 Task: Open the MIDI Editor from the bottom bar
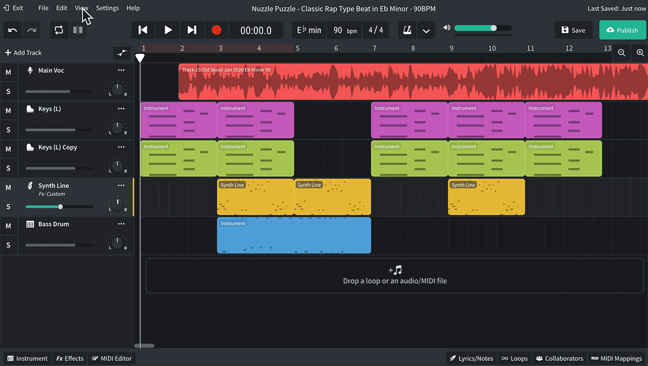click(x=111, y=358)
